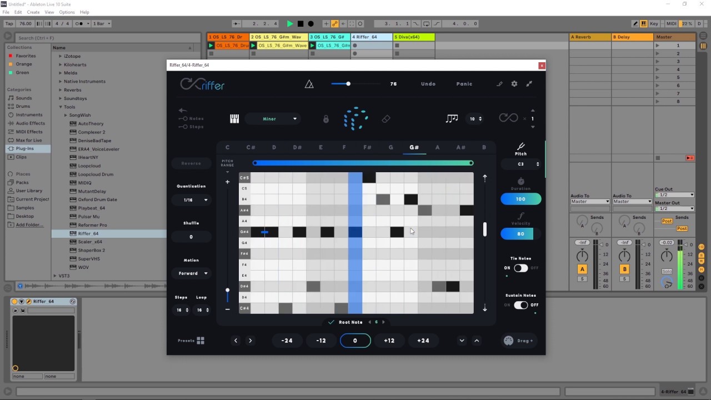
Task: Click the Ableton Stop button
Action: [x=301, y=23]
